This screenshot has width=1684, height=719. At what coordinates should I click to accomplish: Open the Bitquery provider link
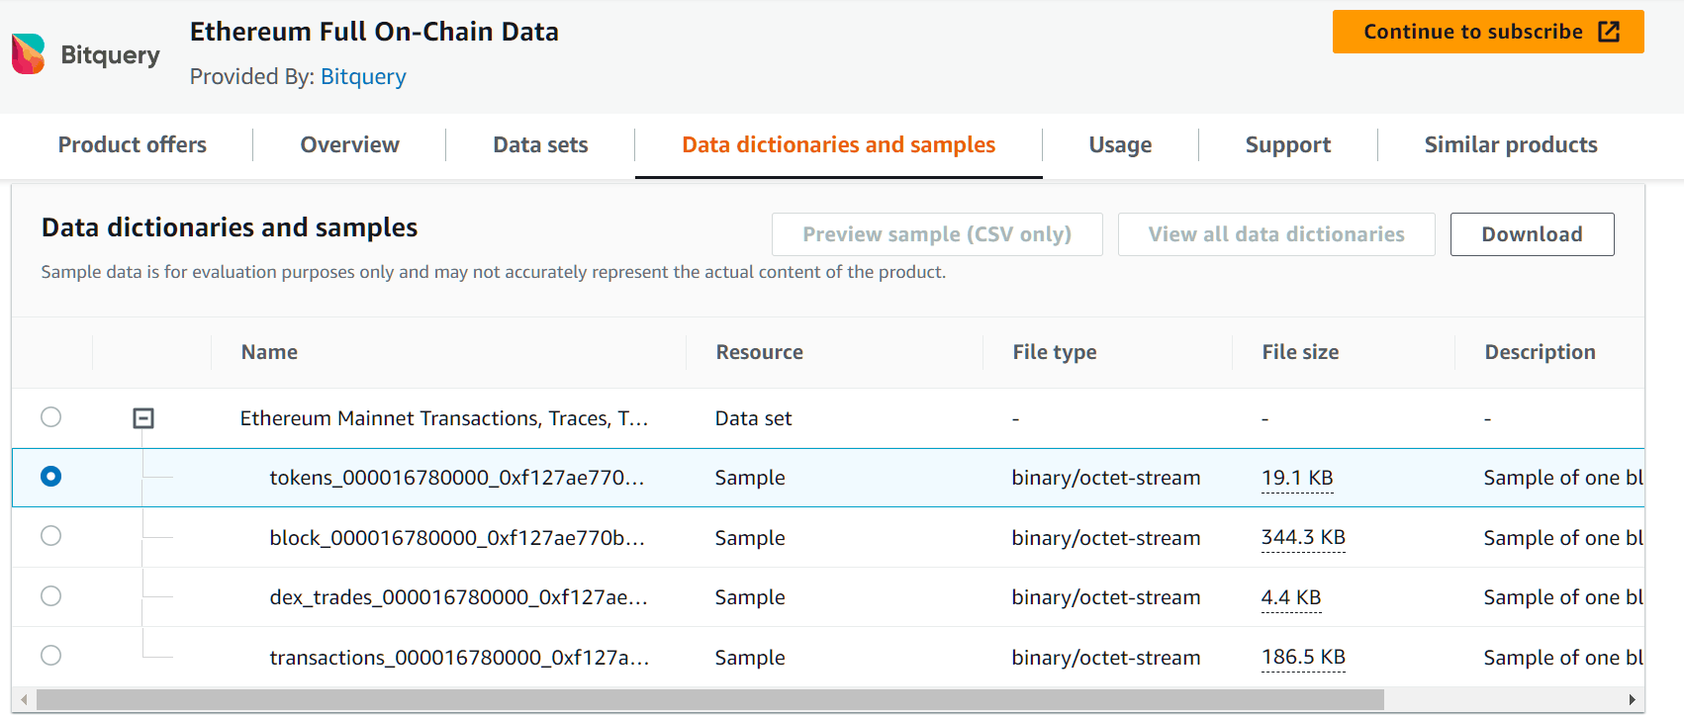[x=363, y=76]
